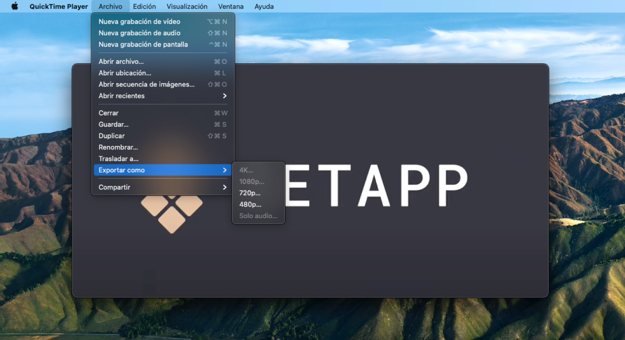Image resolution: width=625 pixels, height=340 pixels.
Task: Expand the Abrir recientes submenu
Action: [x=121, y=96]
